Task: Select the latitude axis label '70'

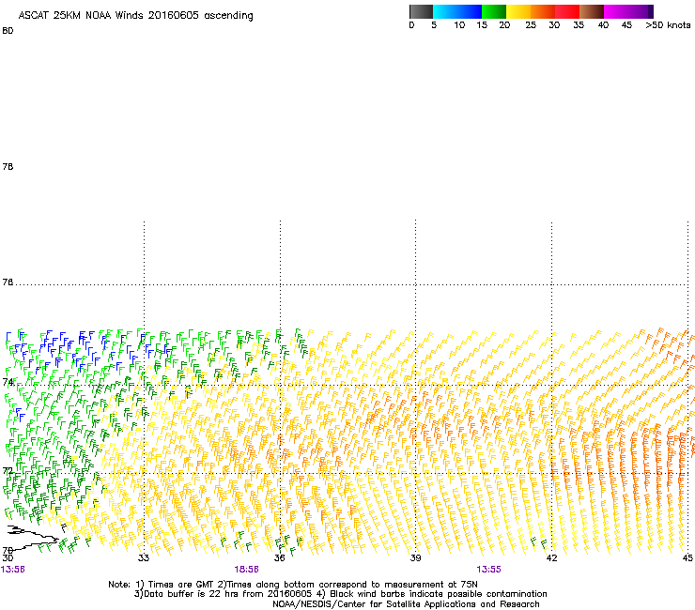Action: (x=8, y=551)
